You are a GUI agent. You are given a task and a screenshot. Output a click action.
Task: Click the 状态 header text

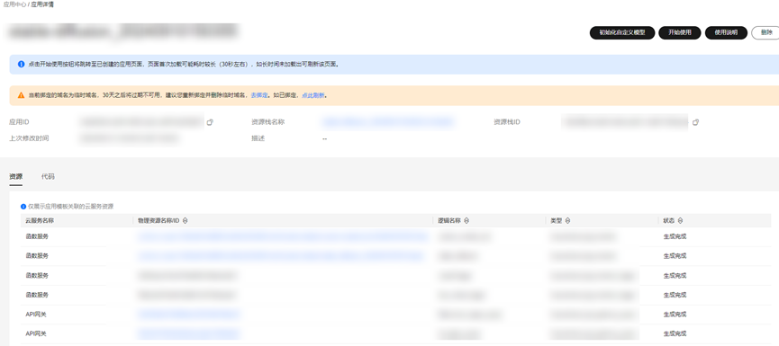669,220
